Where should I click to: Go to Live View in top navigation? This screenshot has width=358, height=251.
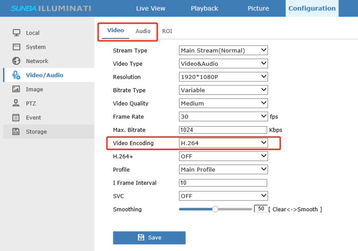[150, 9]
